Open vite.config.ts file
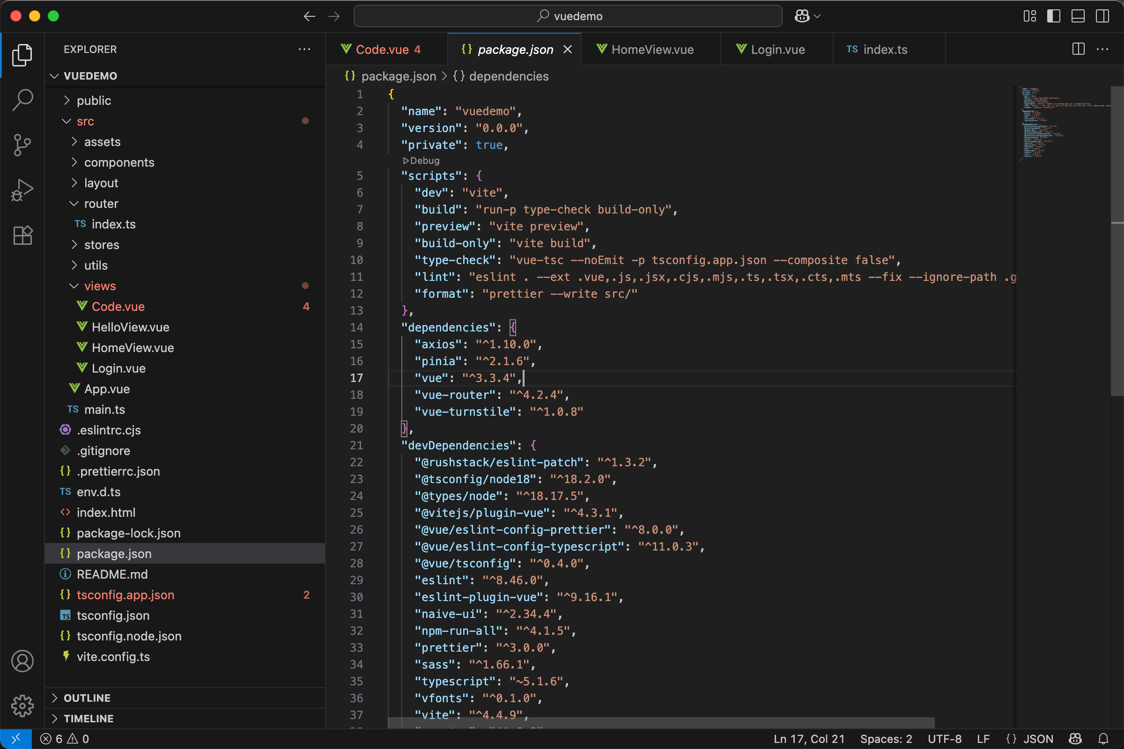The image size is (1124, 749). pos(185,656)
